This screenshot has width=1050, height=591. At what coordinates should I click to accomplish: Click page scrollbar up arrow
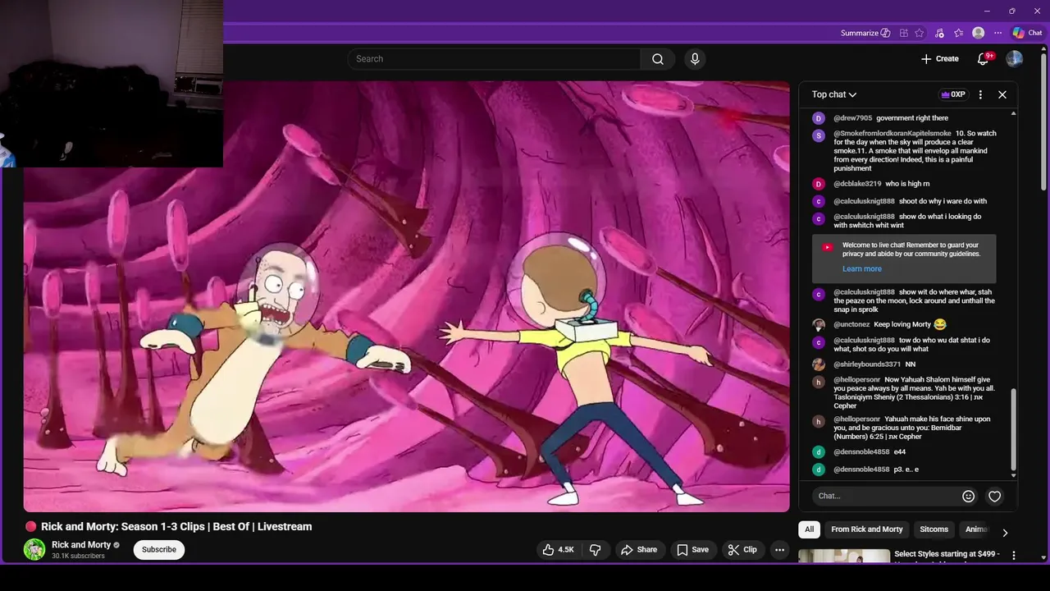(1044, 50)
